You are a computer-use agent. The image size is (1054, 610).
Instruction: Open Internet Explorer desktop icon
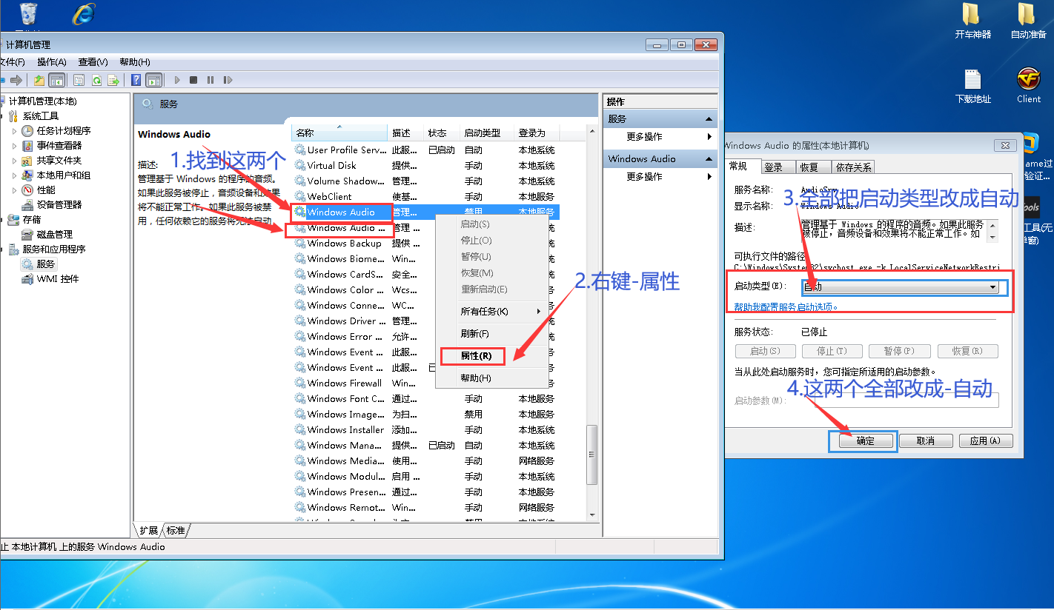pyautogui.click(x=83, y=13)
